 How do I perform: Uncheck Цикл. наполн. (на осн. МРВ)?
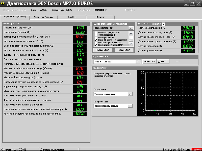pos(96,45)
